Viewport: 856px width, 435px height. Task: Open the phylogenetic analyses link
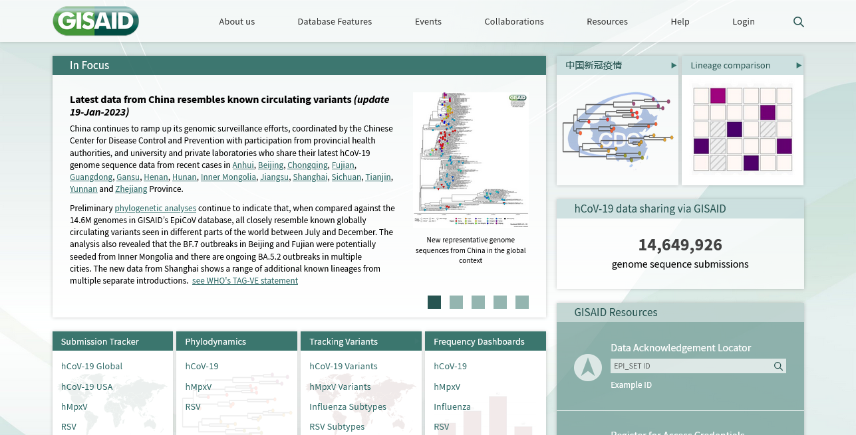click(156, 208)
